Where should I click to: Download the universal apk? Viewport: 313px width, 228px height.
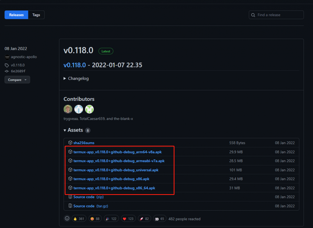tap(116, 170)
